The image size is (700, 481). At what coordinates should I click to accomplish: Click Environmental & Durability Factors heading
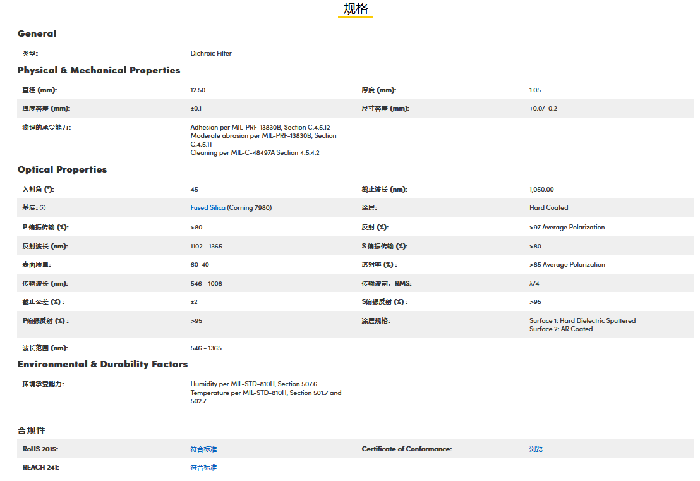(102, 364)
